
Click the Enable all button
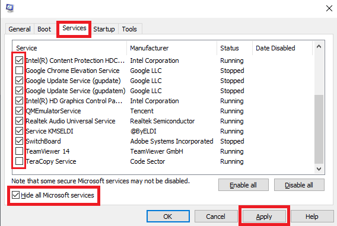tap(243, 185)
